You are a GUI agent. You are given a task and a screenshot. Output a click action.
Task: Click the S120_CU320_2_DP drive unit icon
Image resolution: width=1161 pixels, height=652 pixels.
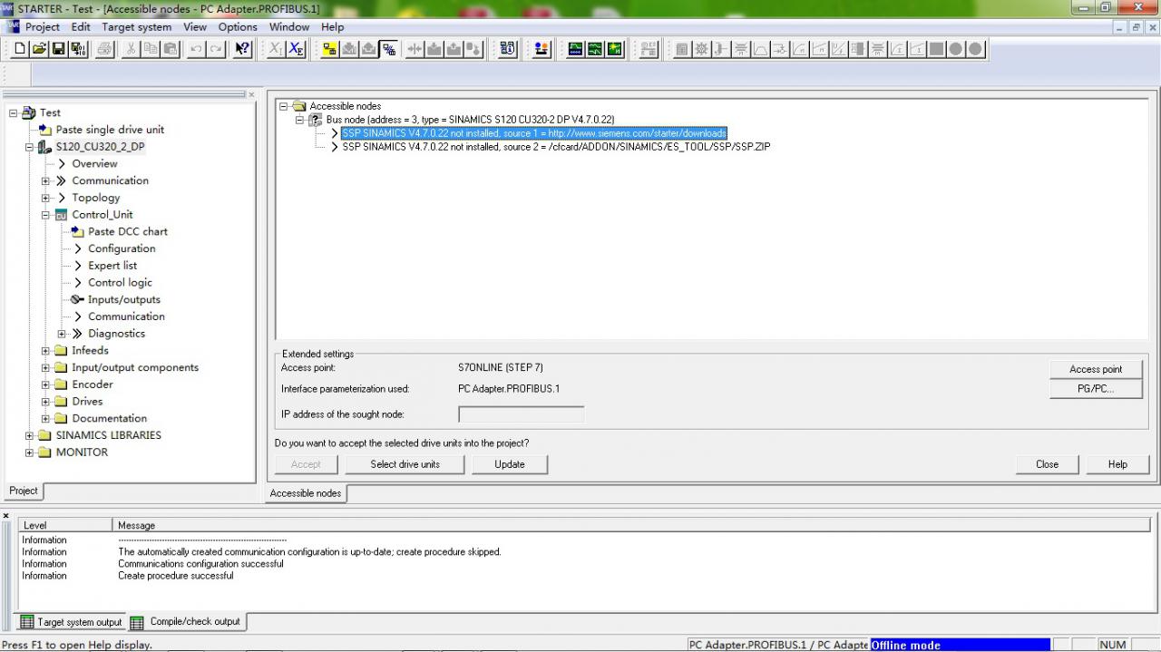44,147
